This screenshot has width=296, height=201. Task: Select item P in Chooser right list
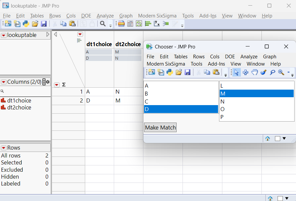[x=257, y=117]
